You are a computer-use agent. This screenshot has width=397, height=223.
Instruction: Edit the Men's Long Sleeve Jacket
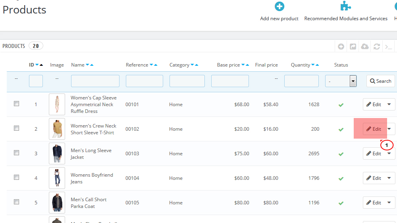[374, 153]
